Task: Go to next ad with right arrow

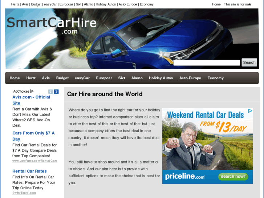Action: click(x=56, y=92)
